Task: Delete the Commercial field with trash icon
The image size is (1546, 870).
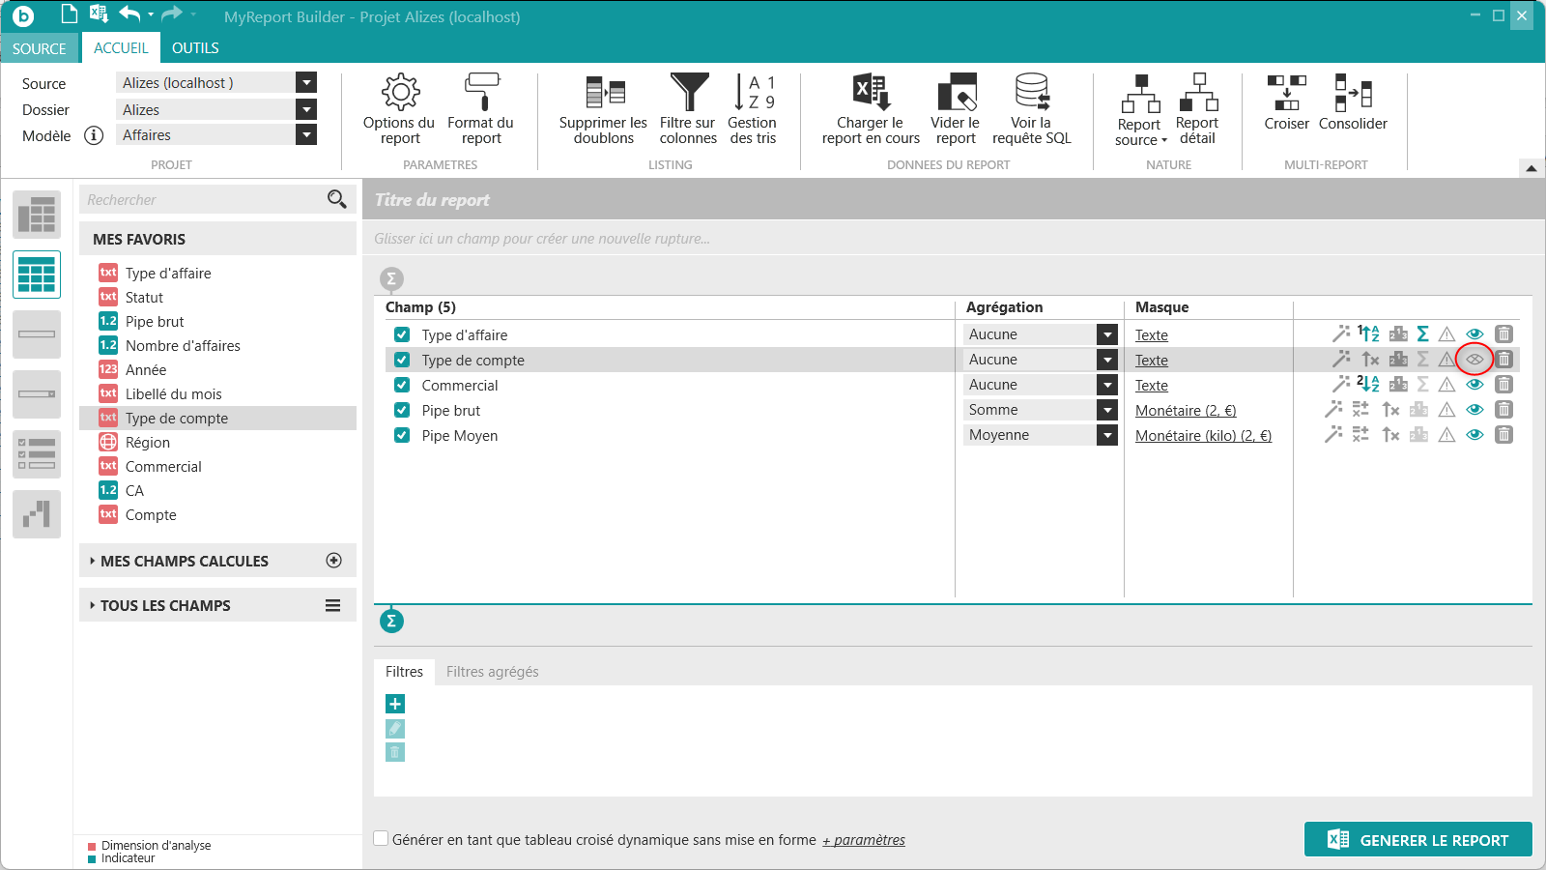Action: coord(1503,385)
